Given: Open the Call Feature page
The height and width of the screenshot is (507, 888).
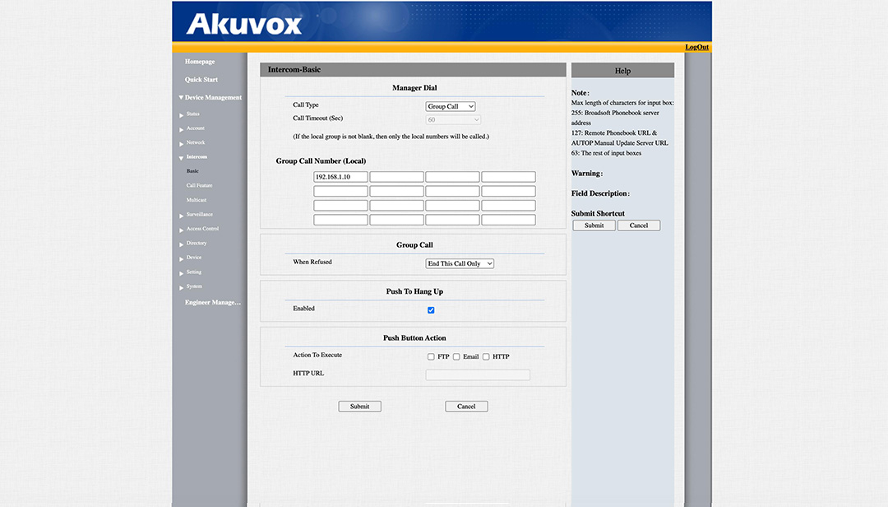Looking at the screenshot, I should [x=199, y=186].
